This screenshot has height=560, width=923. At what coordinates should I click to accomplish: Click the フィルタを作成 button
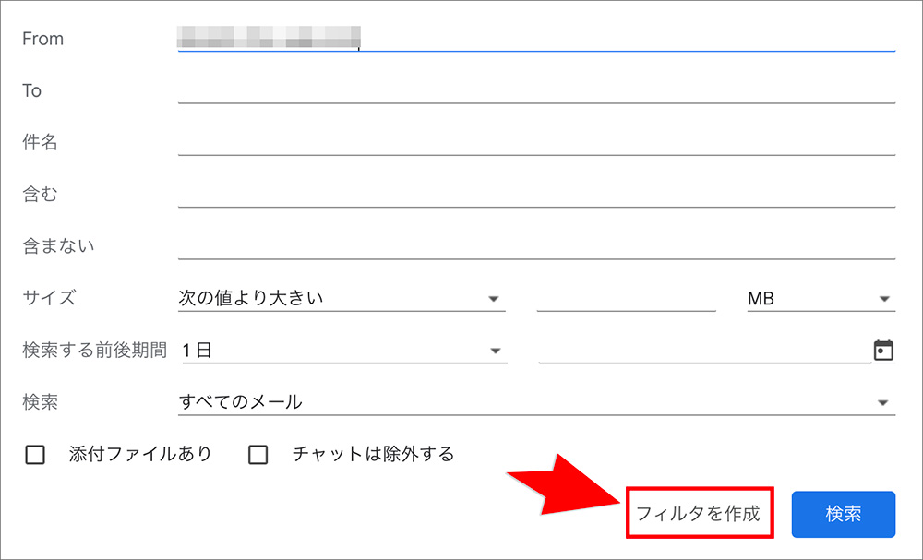click(700, 514)
